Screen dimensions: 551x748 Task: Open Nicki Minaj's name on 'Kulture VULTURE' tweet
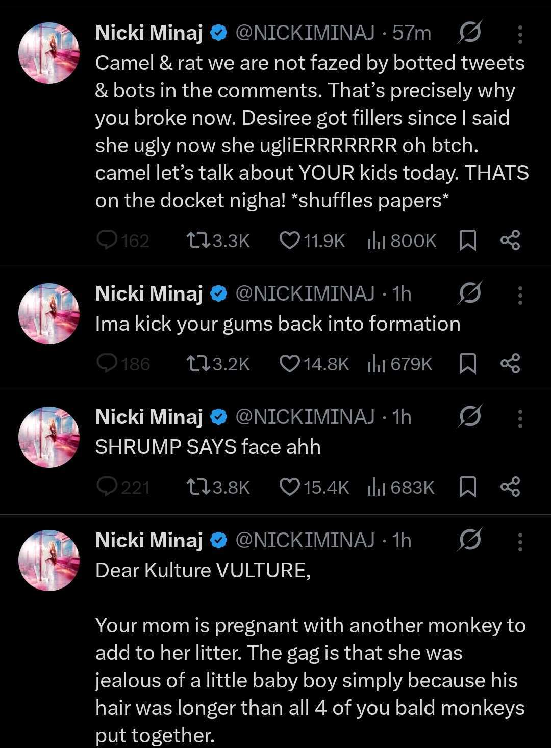coord(149,540)
